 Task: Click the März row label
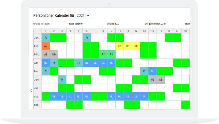(37, 54)
